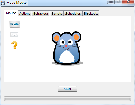Show the Schedules tab
The width and height of the screenshot is (135, 105).
(x=73, y=14)
